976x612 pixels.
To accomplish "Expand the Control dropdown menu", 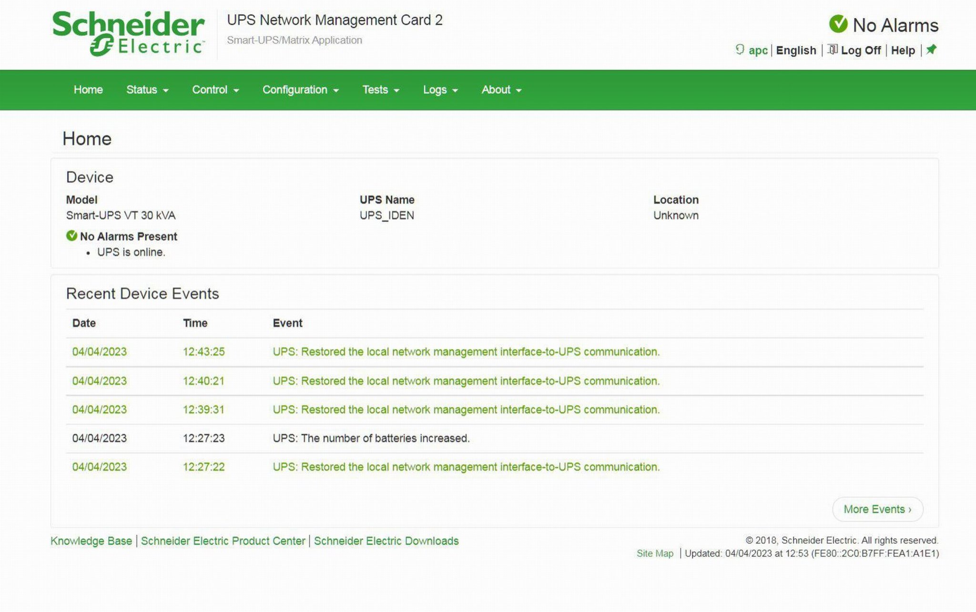I will click(x=215, y=90).
